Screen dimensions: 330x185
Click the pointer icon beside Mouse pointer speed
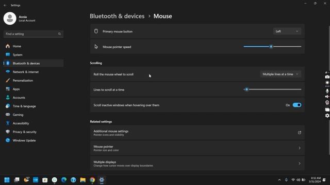(96, 47)
